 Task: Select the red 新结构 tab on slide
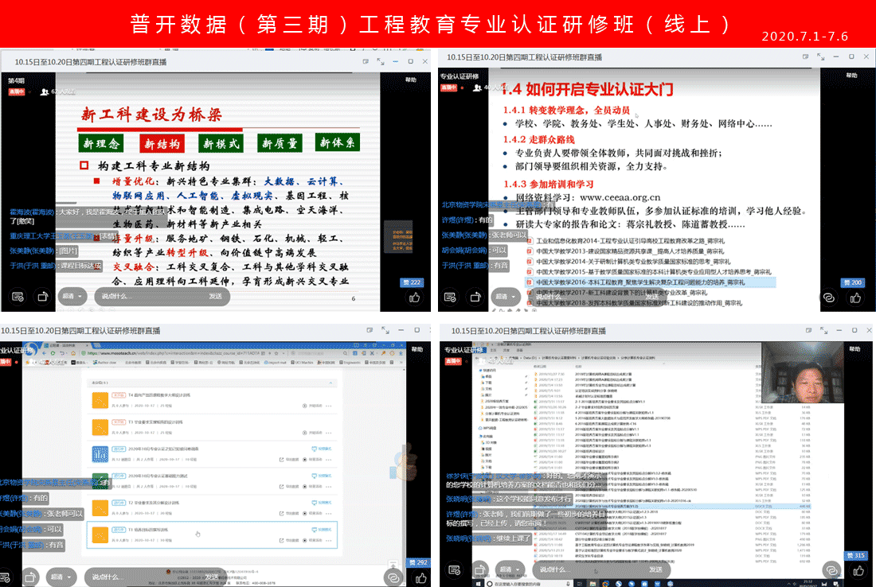162,144
